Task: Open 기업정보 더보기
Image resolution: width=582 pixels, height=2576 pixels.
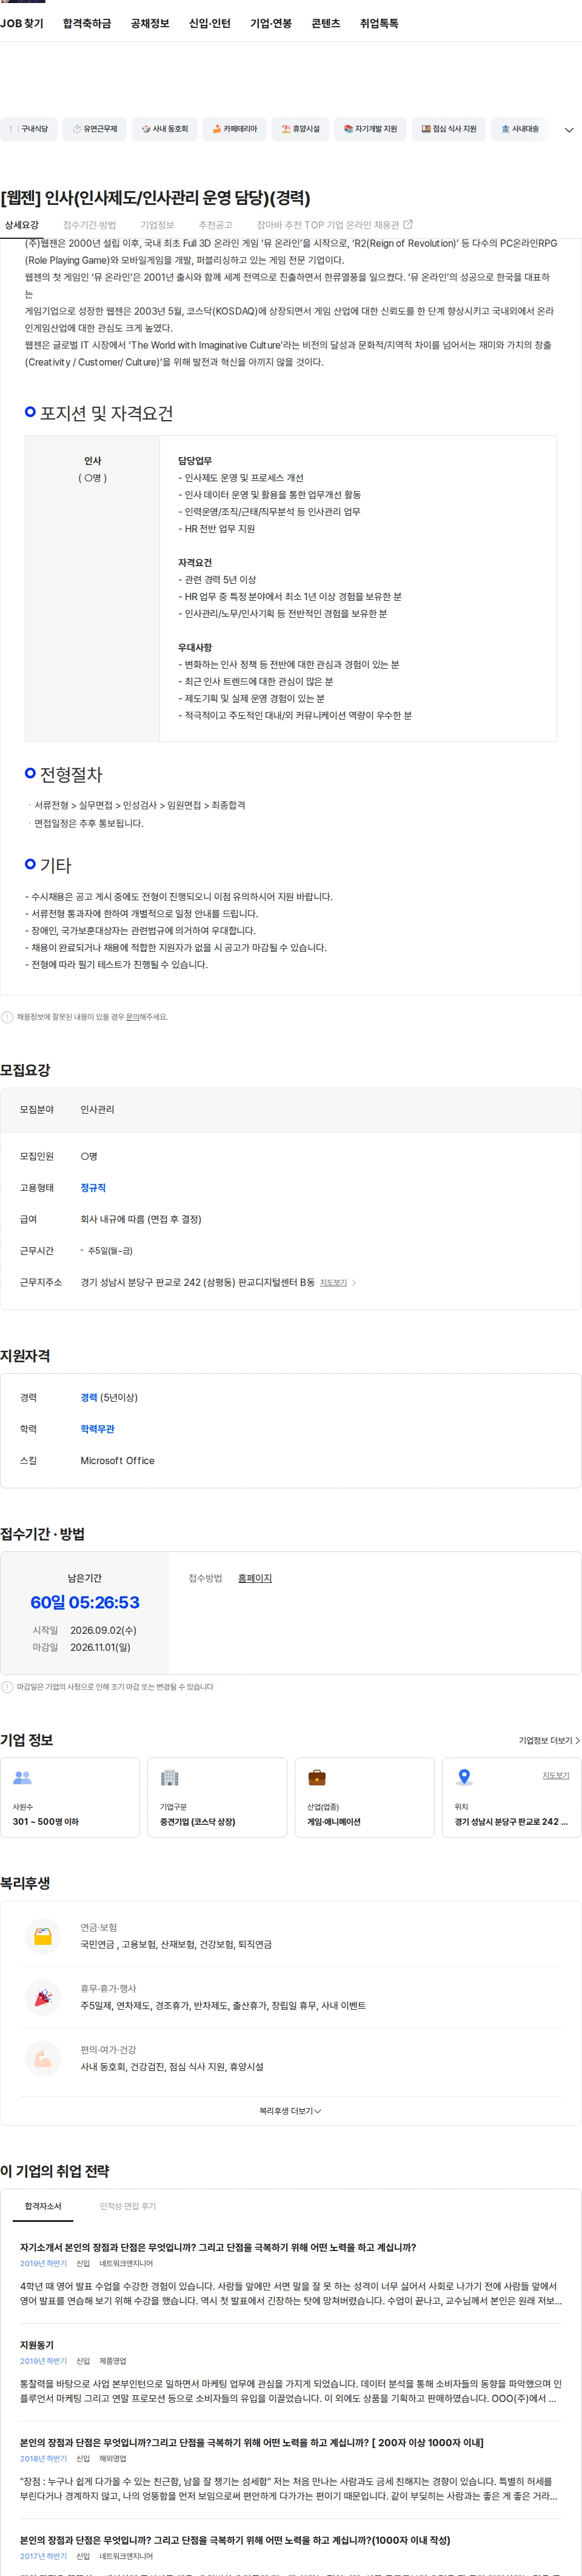Action: point(549,1741)
